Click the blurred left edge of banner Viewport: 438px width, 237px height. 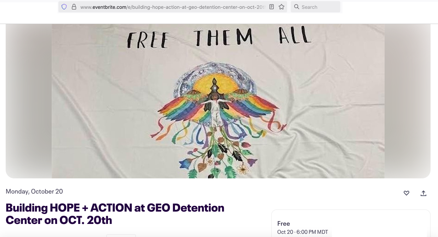pyautogui.click(x=29, y=101)
